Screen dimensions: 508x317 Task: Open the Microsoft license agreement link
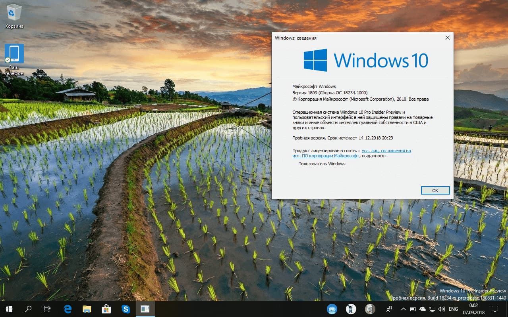pos(385,151)
